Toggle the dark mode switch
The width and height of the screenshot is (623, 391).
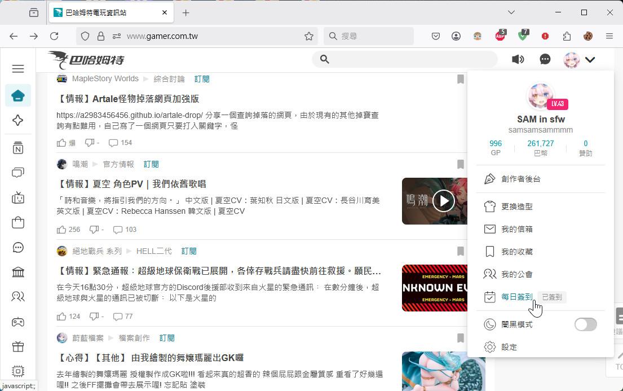click(585, 324)
